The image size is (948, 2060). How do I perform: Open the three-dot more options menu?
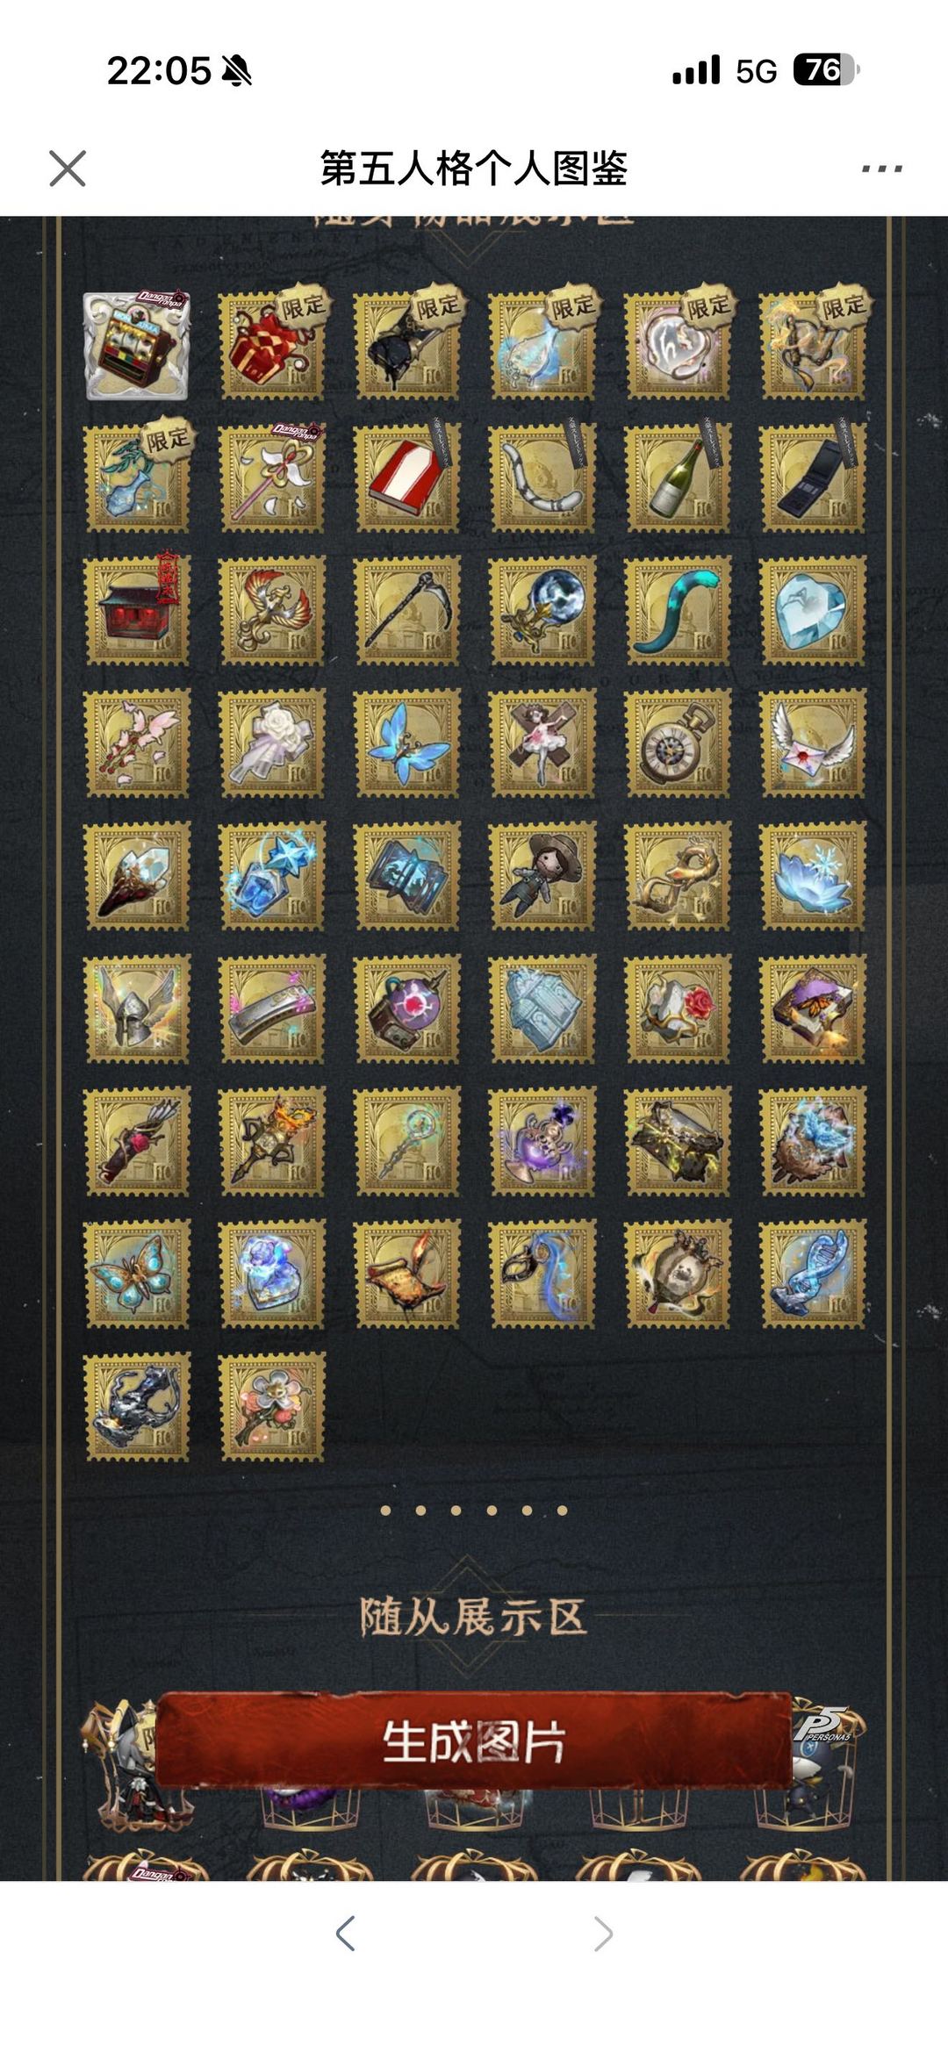[x=881, y=169]
